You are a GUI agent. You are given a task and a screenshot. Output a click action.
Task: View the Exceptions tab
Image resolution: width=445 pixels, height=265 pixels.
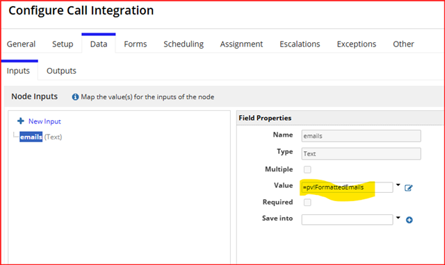357,44
